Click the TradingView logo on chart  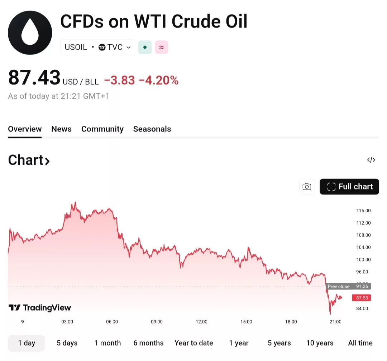coord(40,308)
